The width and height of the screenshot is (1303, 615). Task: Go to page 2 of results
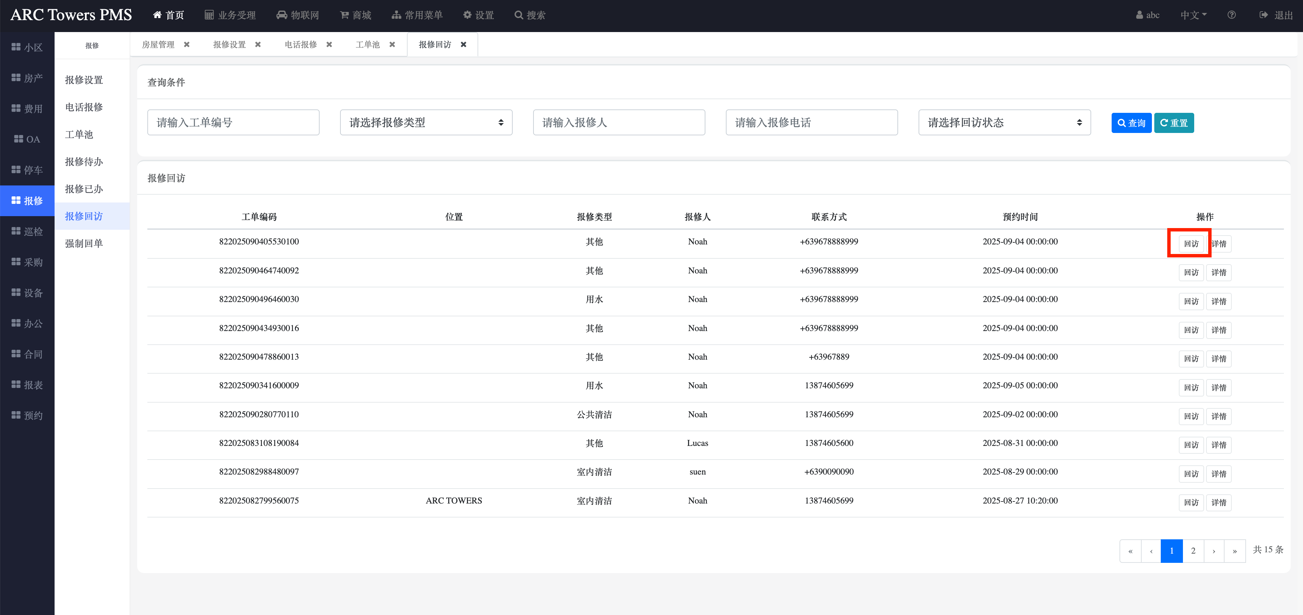(x=1193, y=551)
